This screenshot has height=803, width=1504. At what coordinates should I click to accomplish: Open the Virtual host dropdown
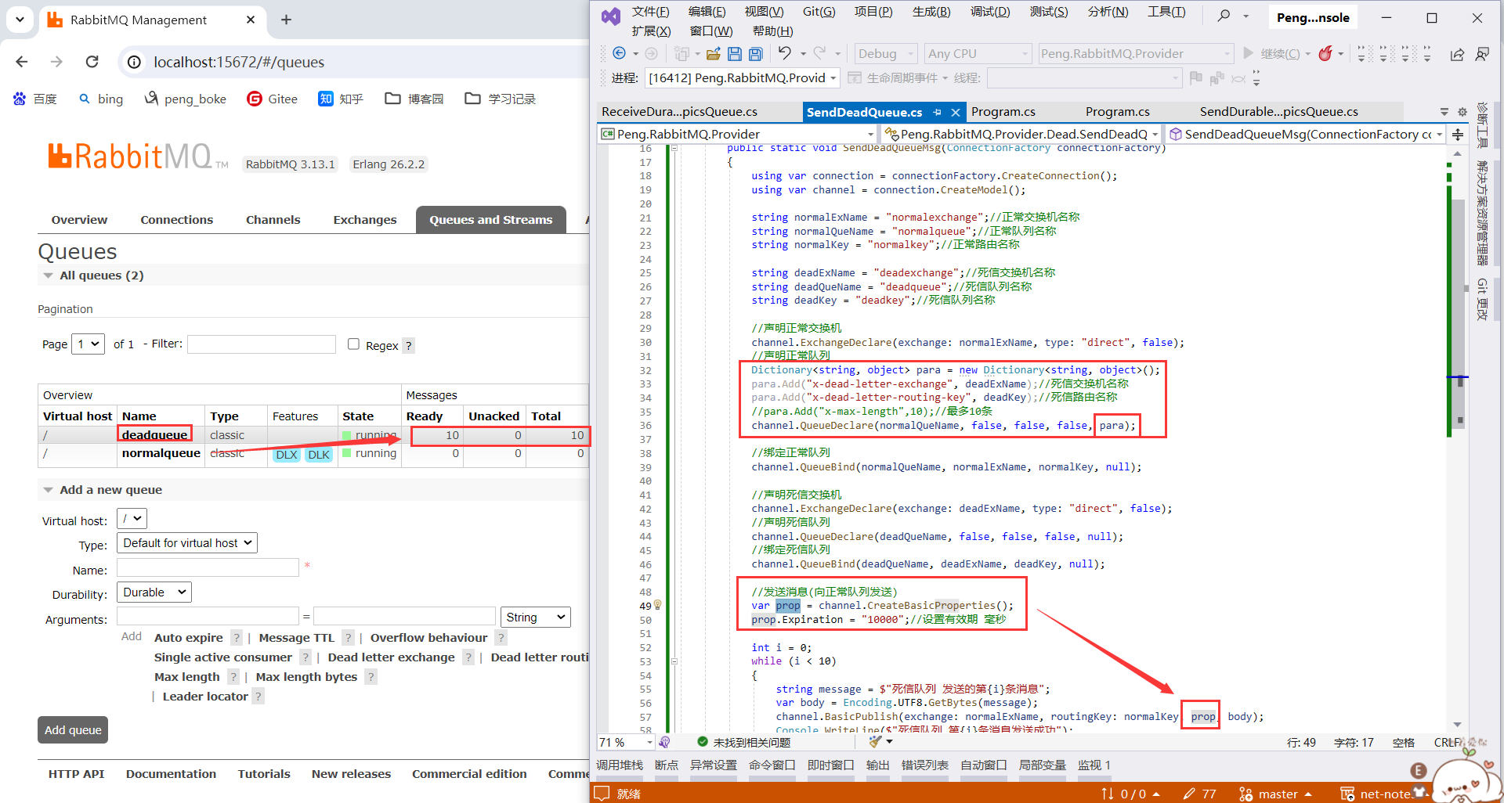[132, 518]
